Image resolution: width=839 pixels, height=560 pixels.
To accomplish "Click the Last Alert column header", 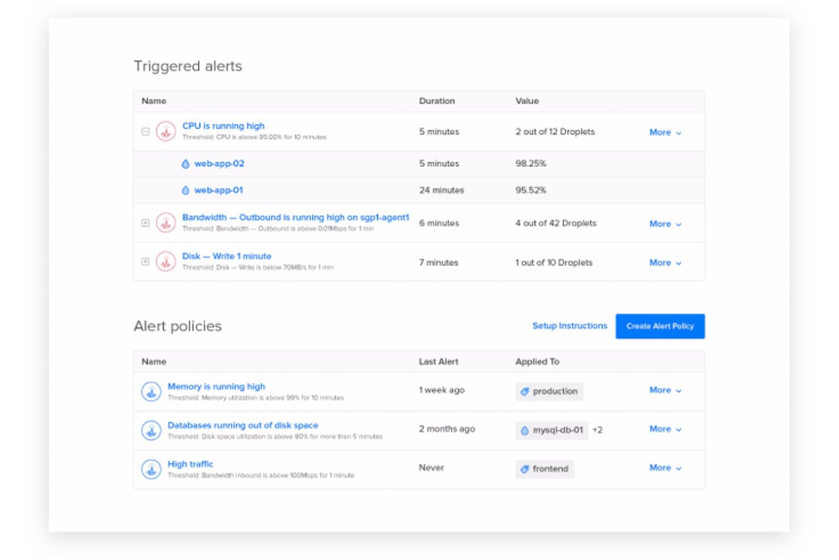I will pos(439,362).
